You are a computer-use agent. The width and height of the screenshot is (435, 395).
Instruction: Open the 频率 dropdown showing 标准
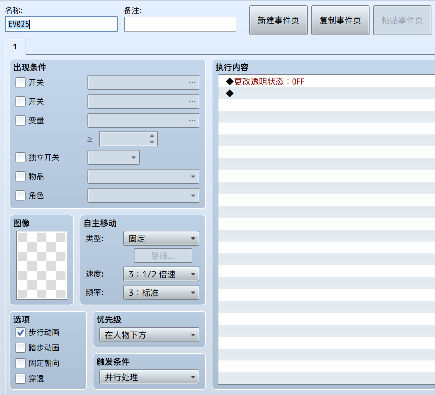tap(161, 292)
